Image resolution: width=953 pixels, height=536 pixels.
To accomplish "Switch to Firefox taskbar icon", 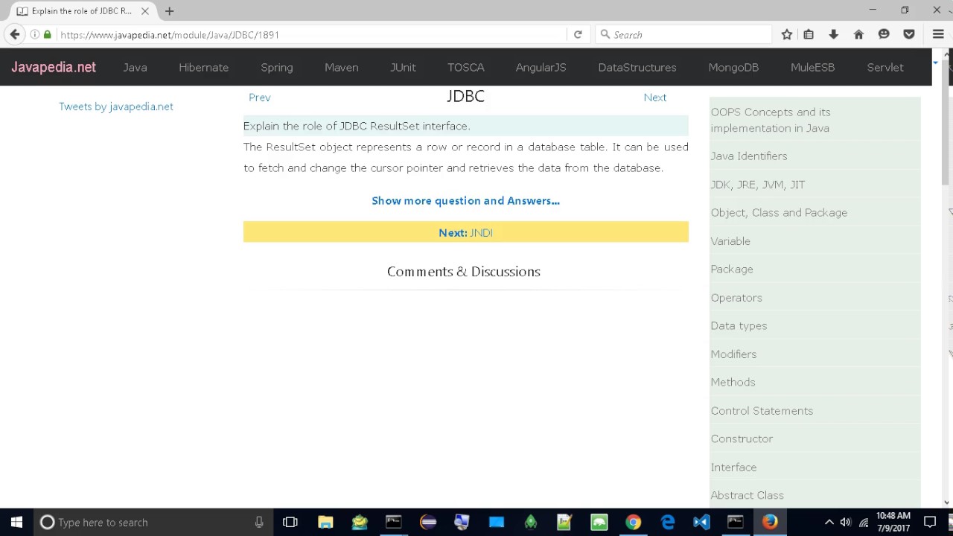I will (770, 523).
